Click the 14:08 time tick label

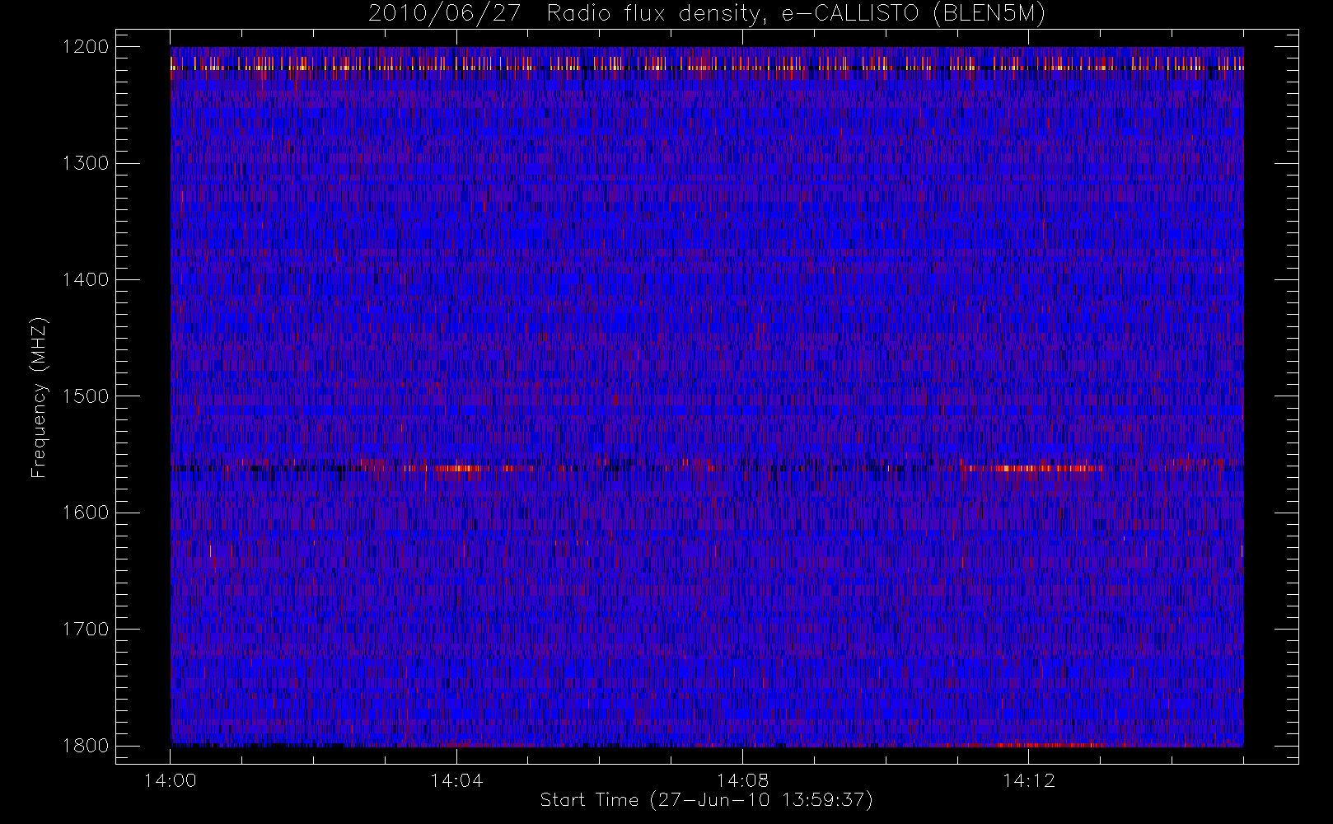742,780
